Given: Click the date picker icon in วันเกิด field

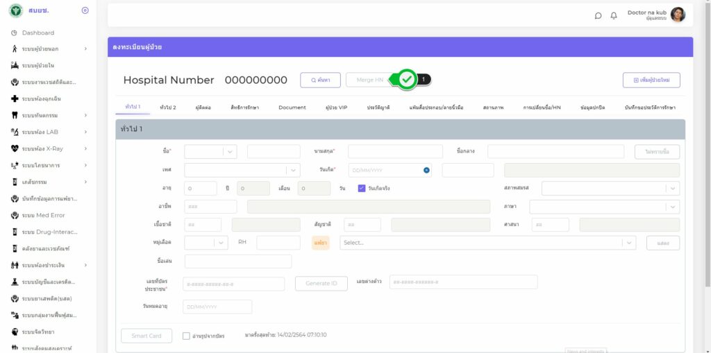Looking at the screenshot, I should coord(426,170).
